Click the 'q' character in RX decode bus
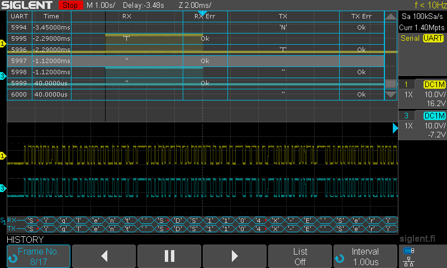This screenshot has width=447, height=268. coord(62,221)
